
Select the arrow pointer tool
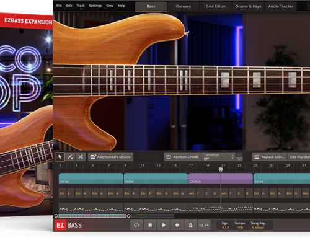(60, 157)
